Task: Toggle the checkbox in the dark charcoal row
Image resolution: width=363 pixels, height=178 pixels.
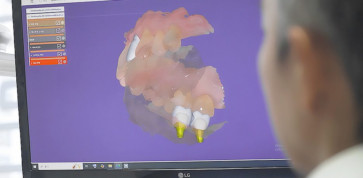Action: tap(59, 46)
